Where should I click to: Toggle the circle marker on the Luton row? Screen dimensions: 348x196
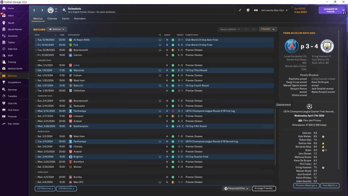pyautogui.click(x=36, y=65)
